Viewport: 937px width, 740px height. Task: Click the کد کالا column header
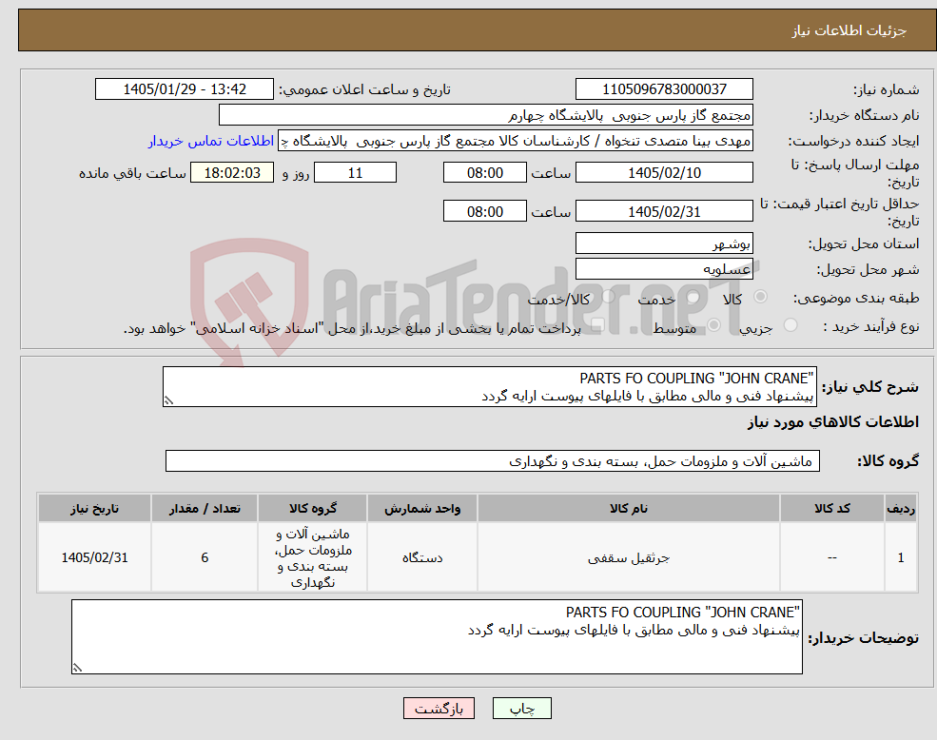click(x=831, y=508)
